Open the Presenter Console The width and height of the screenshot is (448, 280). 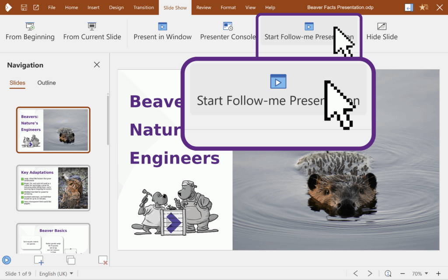click(227, 32)
